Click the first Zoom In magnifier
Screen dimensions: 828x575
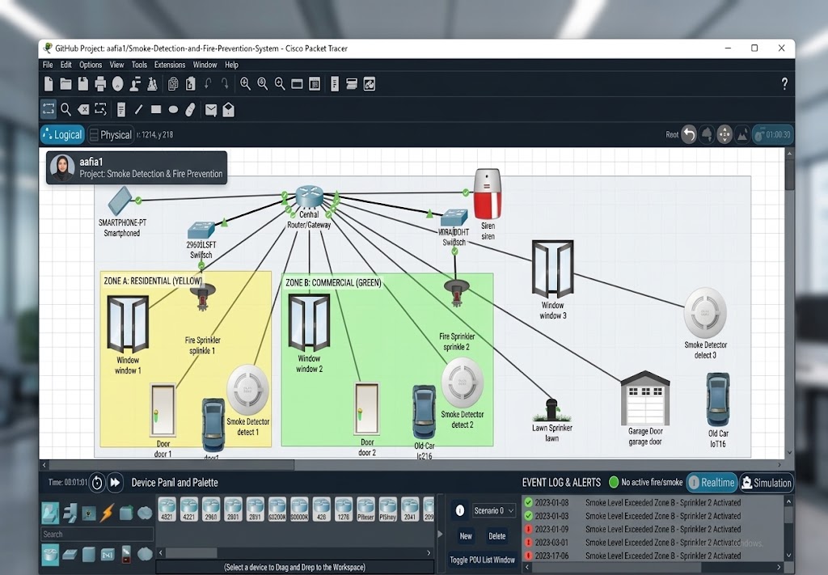coord(246,84)
